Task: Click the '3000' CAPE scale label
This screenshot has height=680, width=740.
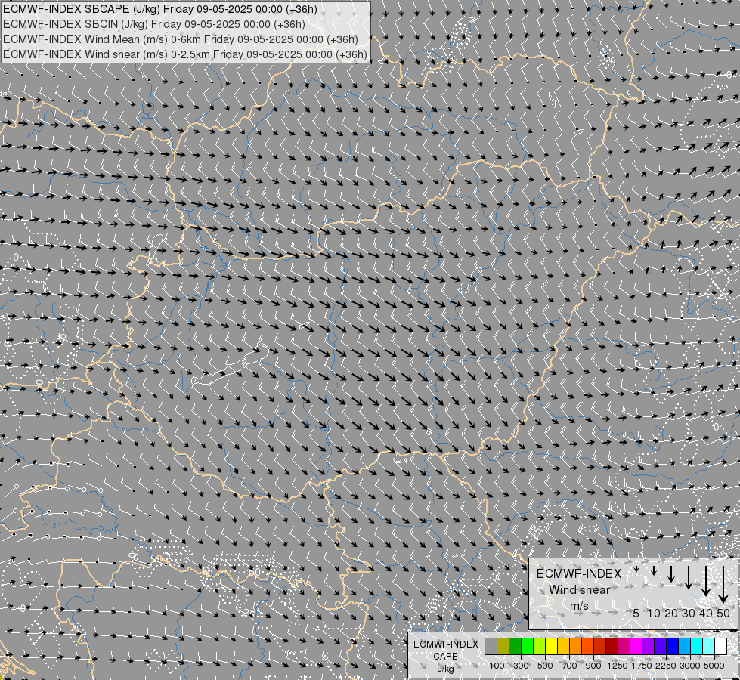Action: click(x=690, y=666)
